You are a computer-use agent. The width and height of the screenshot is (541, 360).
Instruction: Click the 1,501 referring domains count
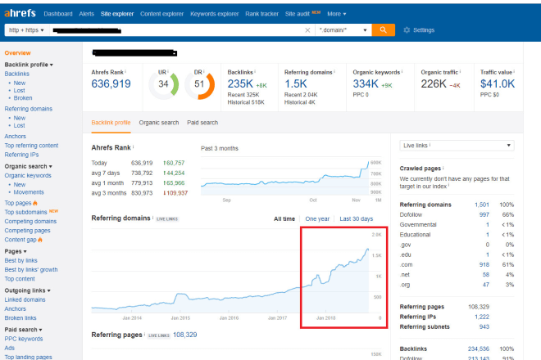tap(482, 205)
